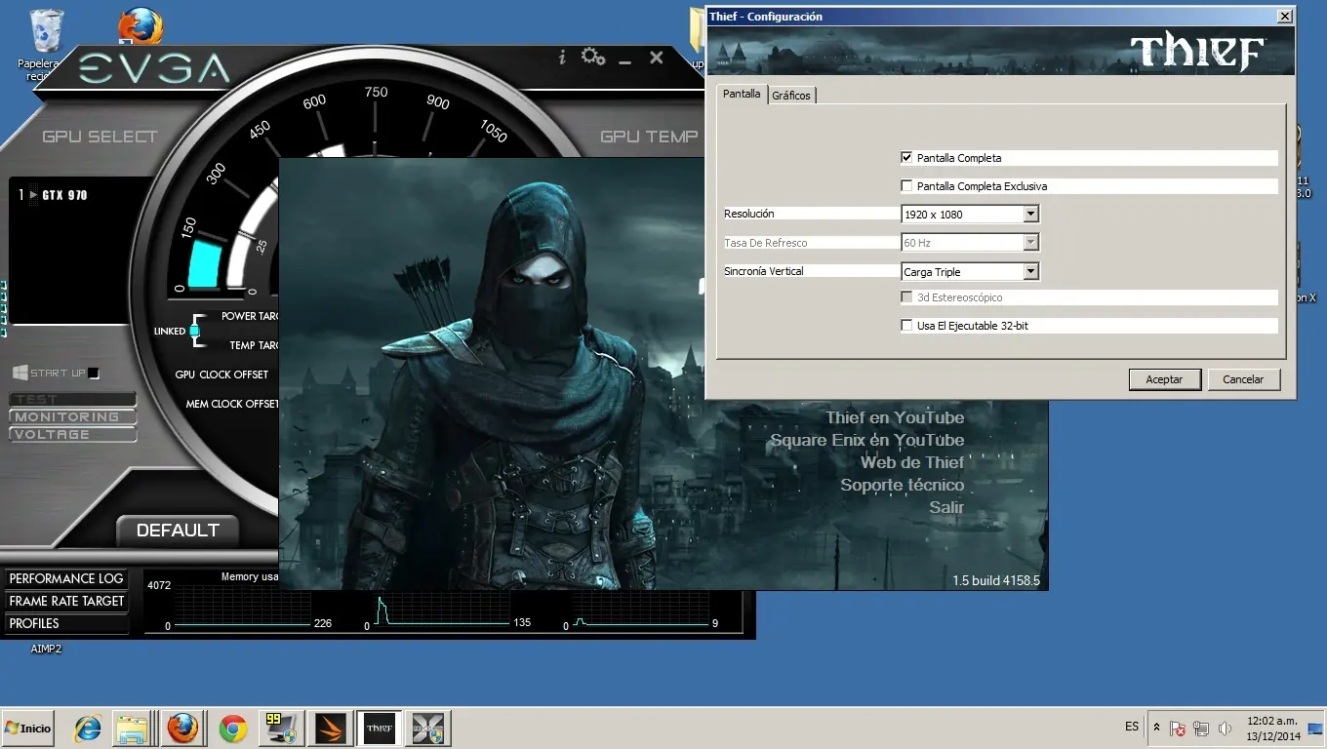Open the Performance Log tab
Image resolution: width=1327 pixels, height=749 pixels.
pyautogui.click(x=66, y=578)
